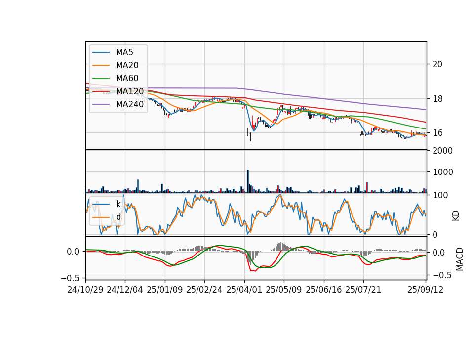Viewport: 474px width, 341px height.
Task: Click the KD axis title
Action: click(x=456, y=215)
